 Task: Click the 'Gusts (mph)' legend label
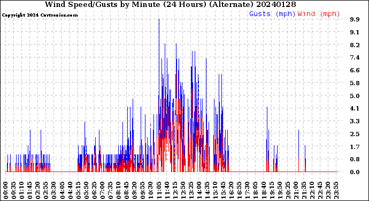(272, 14)
